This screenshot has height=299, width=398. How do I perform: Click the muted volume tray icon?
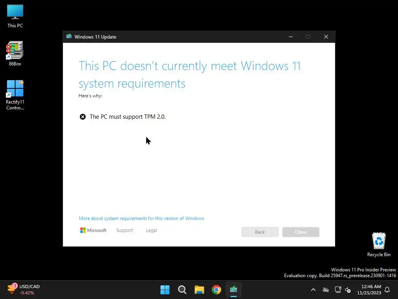point(348,290)
